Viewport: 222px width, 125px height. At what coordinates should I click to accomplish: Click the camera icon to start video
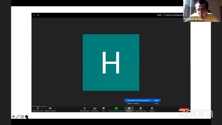click(x=50, y=108)
